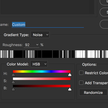The image size is (108, 108).
Task: Click the H slider left dark handle
Action: pos(13,75)
